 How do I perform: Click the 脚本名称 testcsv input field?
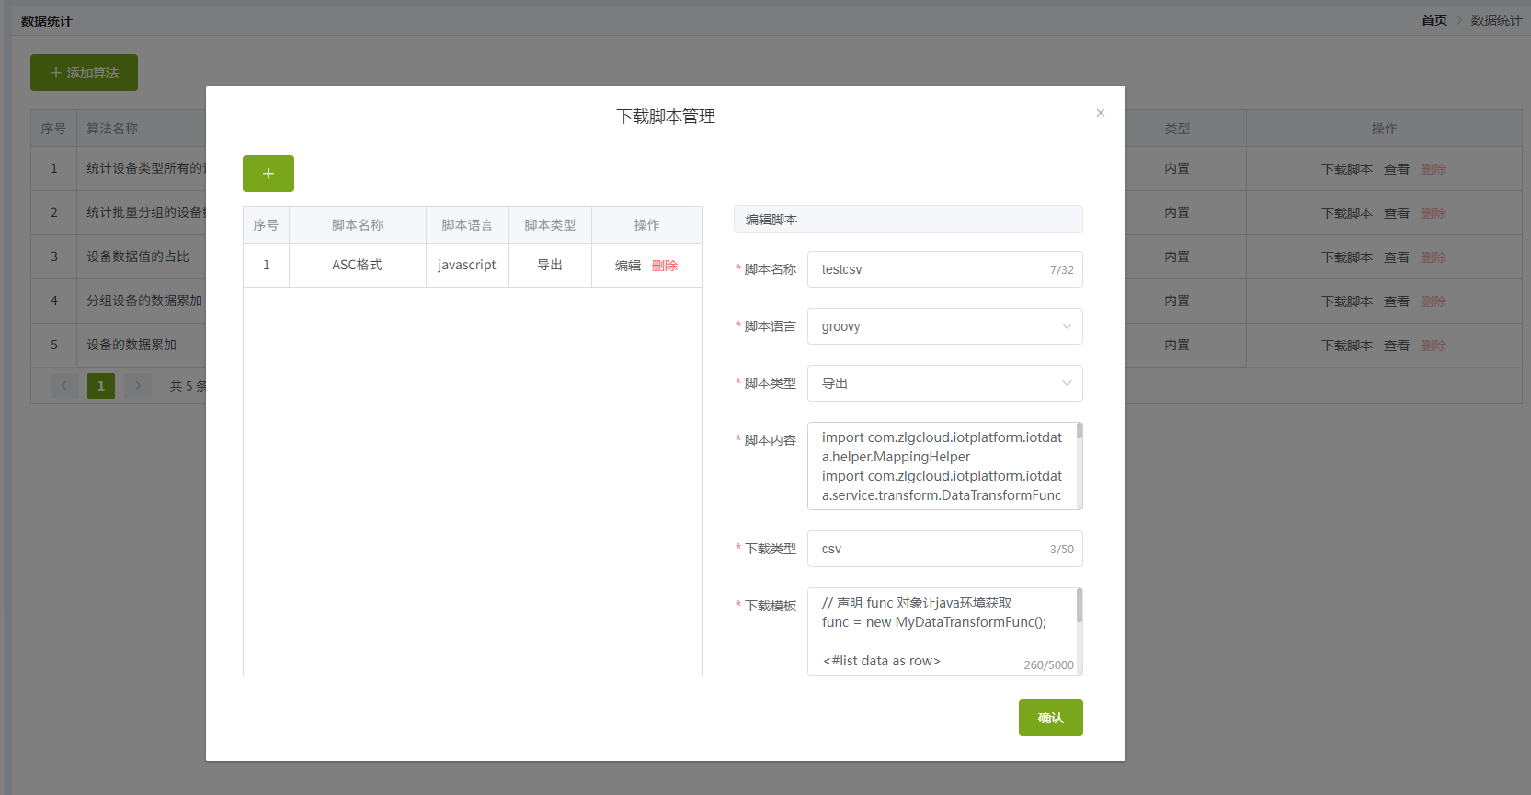pos(944,269)
